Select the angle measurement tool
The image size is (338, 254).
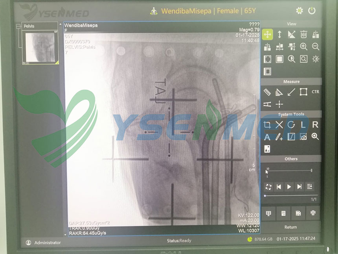point(279,92)
